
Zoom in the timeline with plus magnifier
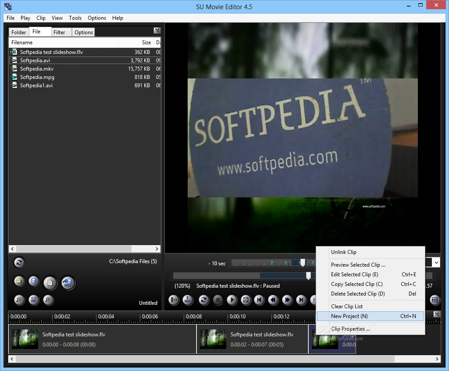[48, 300]
